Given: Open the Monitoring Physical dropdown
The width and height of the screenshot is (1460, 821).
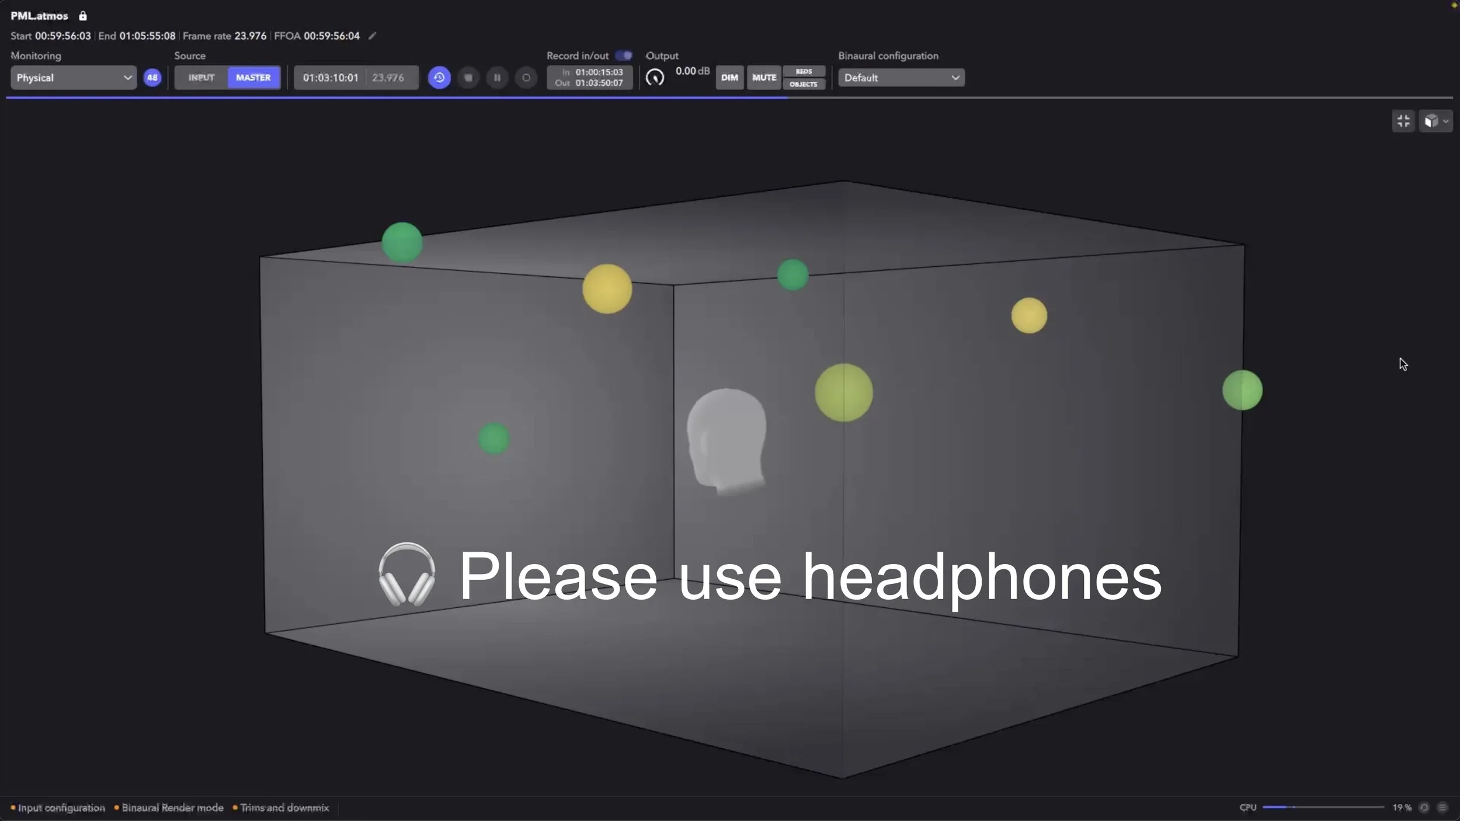Looking at the screenshot, I should point(74,78).
